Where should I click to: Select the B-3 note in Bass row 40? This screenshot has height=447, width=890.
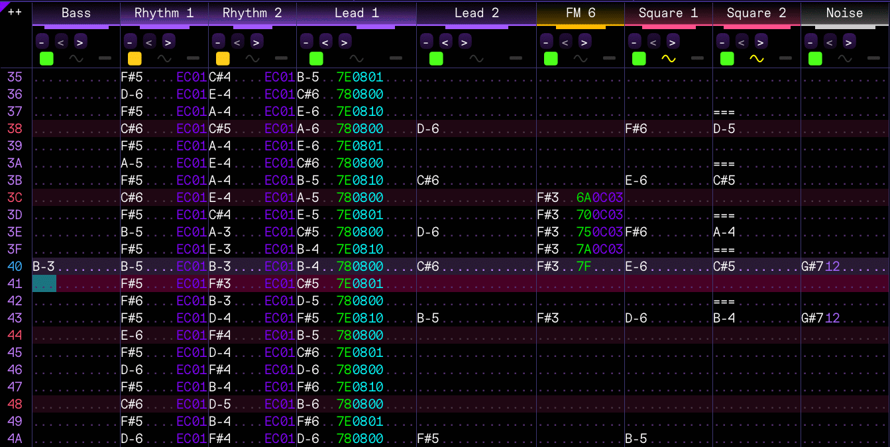point(44,266)
